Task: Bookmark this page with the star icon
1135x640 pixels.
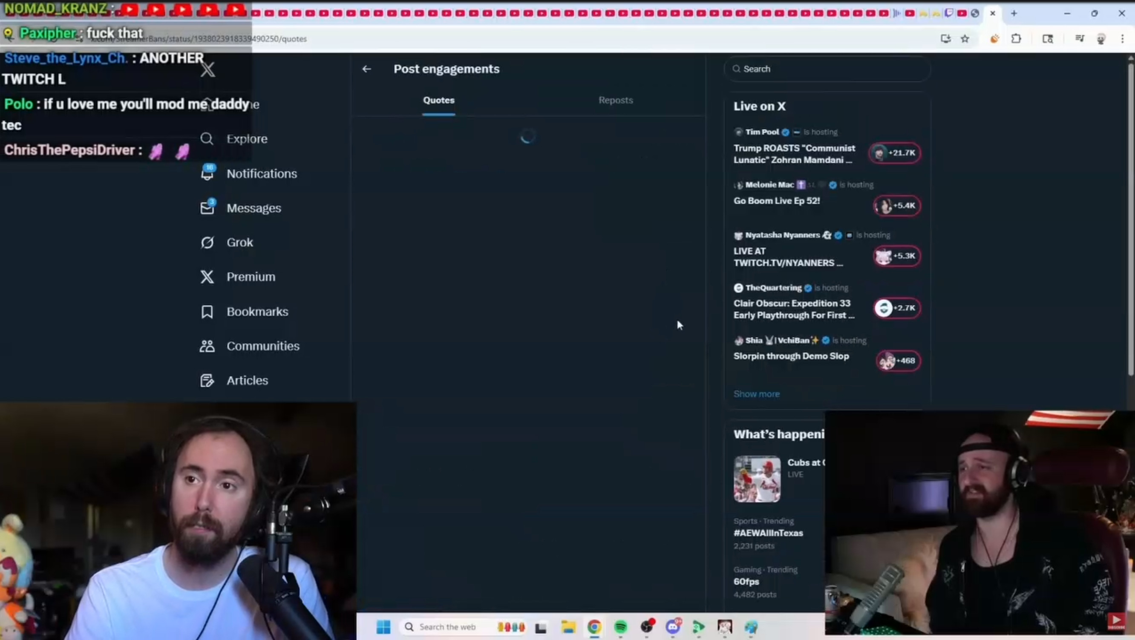Action: [965, 39]
